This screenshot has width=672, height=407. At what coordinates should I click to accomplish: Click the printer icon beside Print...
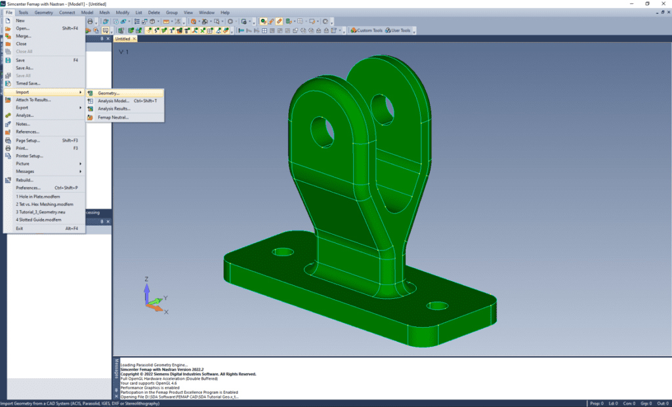coord(8,148)
